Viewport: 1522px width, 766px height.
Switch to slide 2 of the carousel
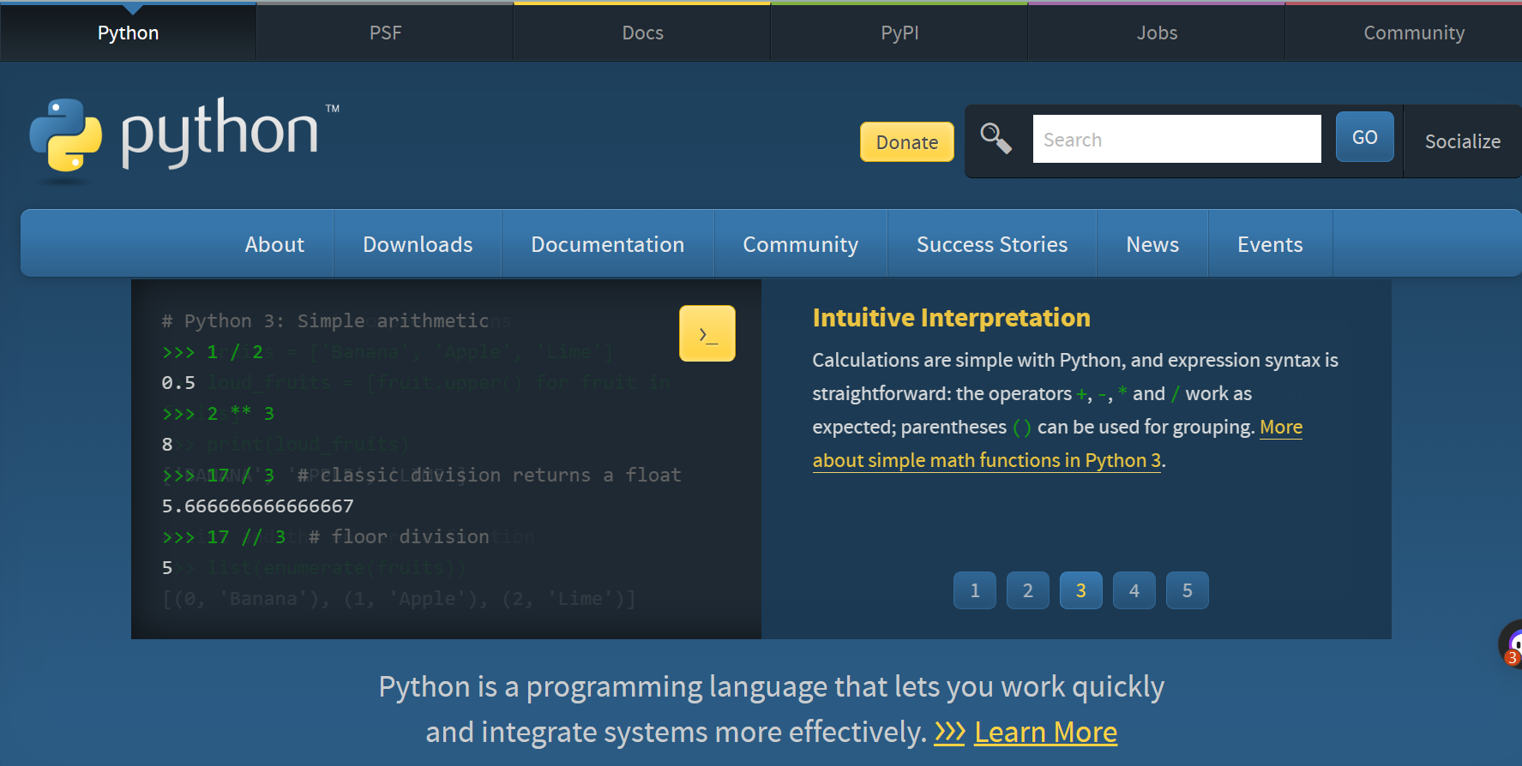pyautogui.click(x=1028, y=590)
